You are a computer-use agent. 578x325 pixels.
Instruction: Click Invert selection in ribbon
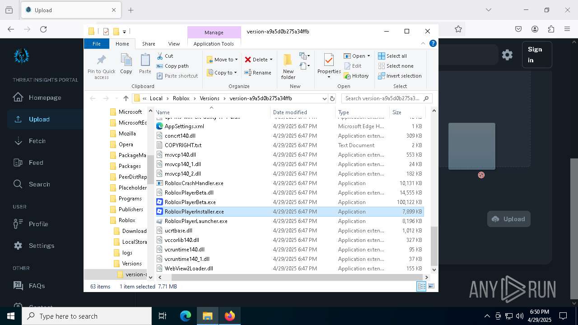pos(400,76)
